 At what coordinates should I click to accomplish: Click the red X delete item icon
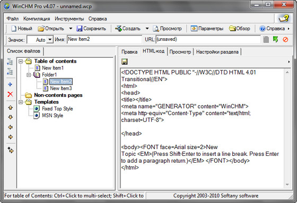tap(10, 94)
